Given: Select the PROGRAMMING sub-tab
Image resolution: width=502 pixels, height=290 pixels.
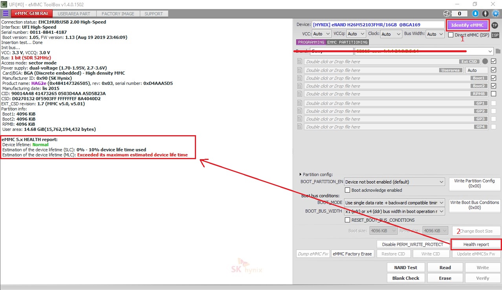Looking at the screenshot, I should pos(311,42).
